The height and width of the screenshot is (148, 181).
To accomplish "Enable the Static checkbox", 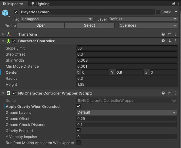I will coord(158,12).
